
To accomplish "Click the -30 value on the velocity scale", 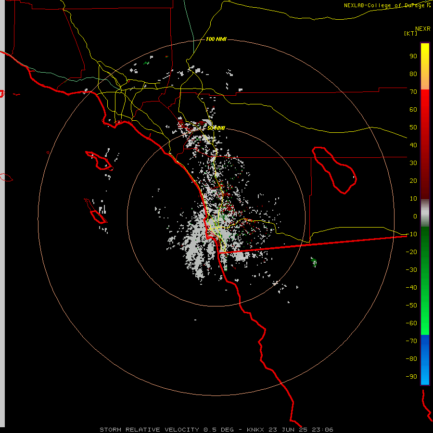I will click(411, 270).
